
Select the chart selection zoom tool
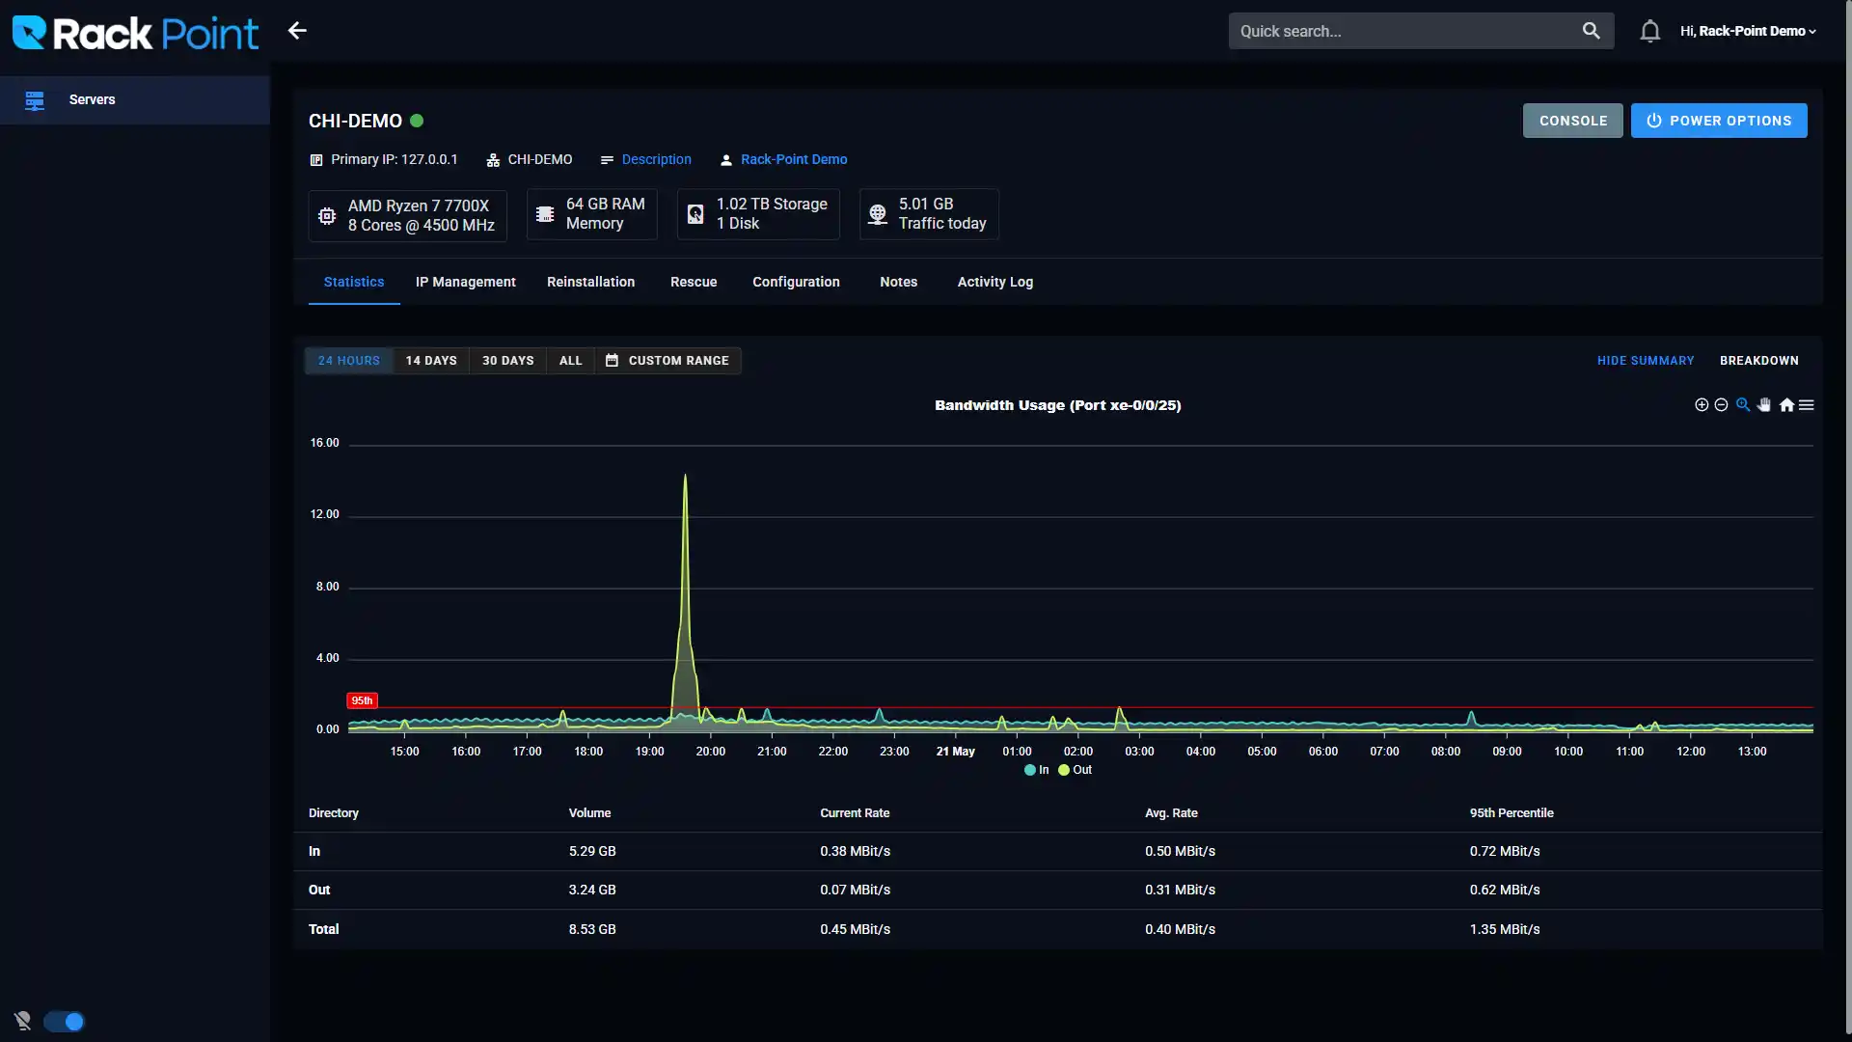coord(1743,405)
